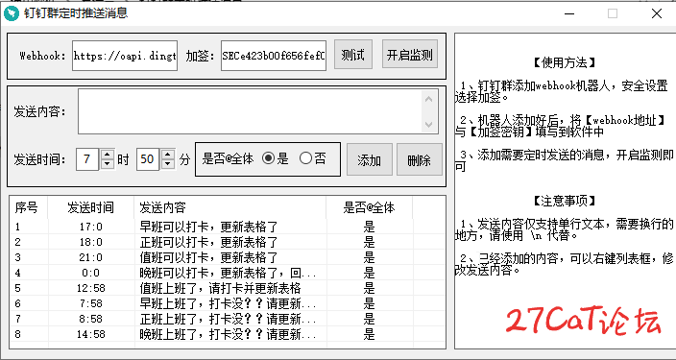Start monitoring with 开启监测 button

pyautogui.click(x=410, y=55)
